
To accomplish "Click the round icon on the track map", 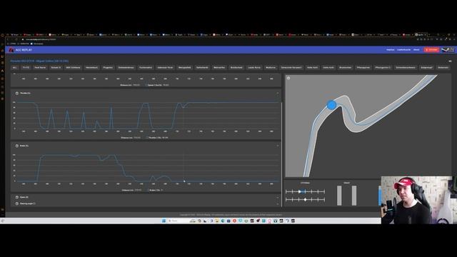I will [288, 78].
